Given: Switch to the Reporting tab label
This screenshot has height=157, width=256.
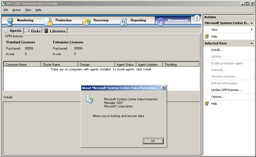Looking at the screenshot, I should [138, 20].
